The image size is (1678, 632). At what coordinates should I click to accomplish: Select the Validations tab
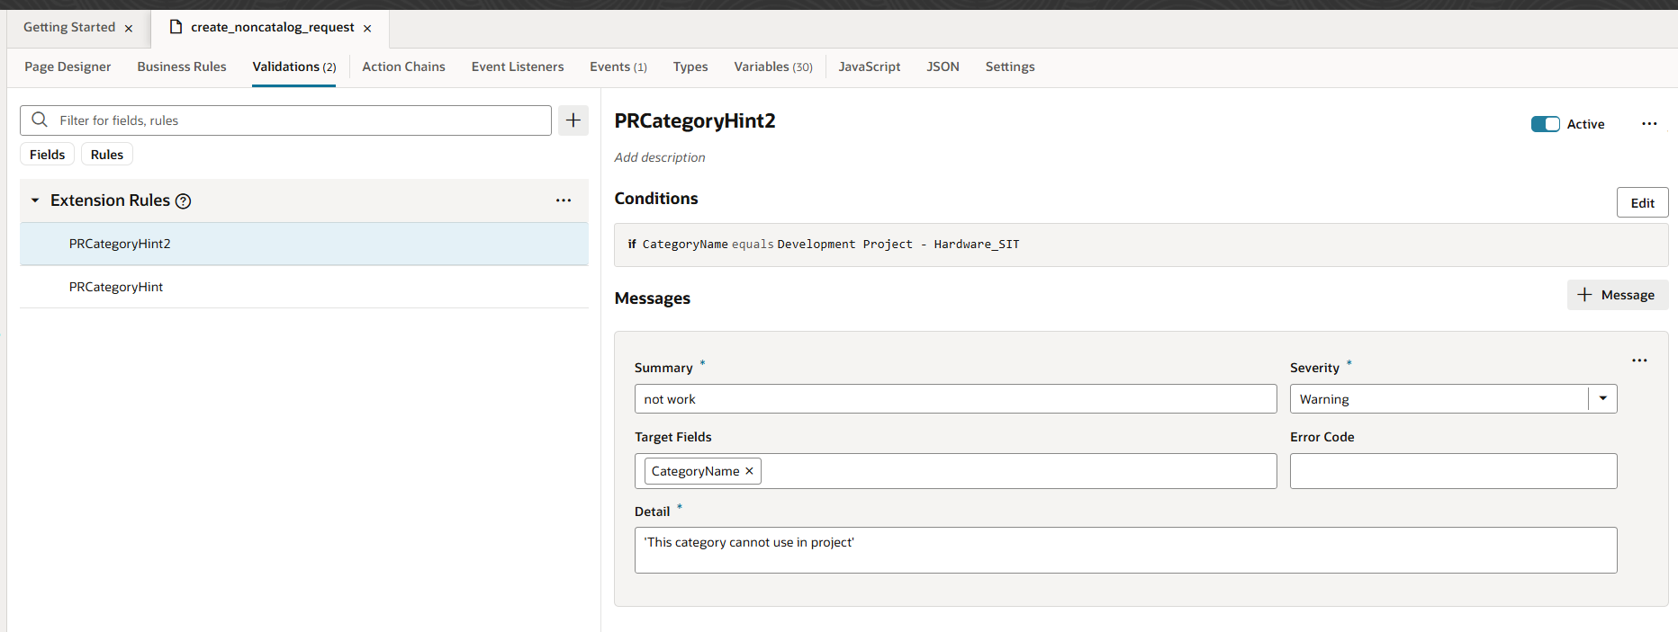pos(293,67)
